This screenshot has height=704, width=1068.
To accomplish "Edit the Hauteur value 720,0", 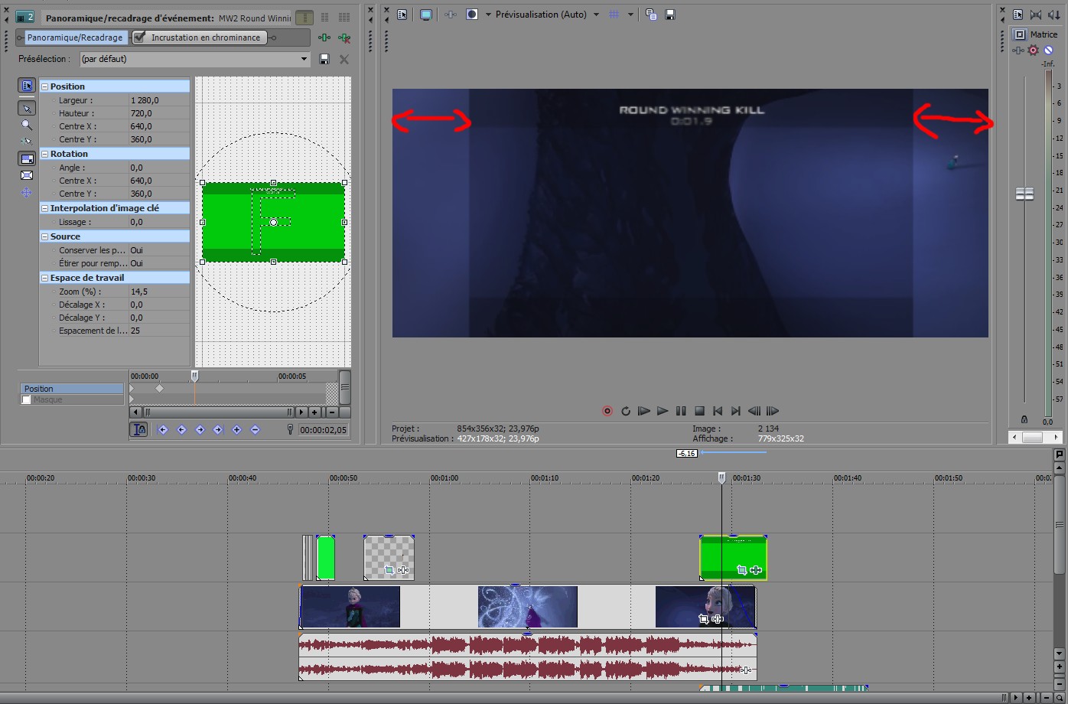I will click(159, 113).
